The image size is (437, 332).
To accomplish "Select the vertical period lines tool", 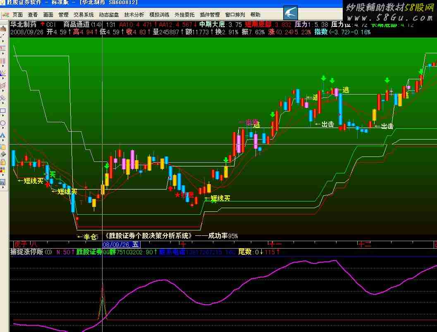I will pyautogui.click(x=3, y=61).
